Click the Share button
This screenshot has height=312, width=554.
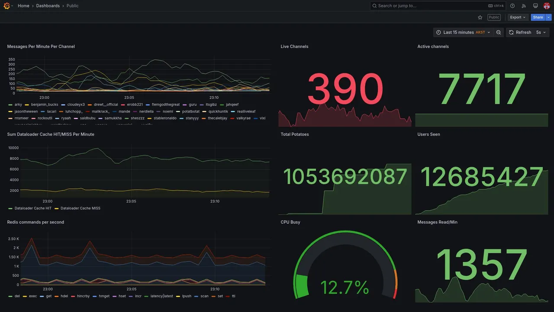click(x=538, y=17)
